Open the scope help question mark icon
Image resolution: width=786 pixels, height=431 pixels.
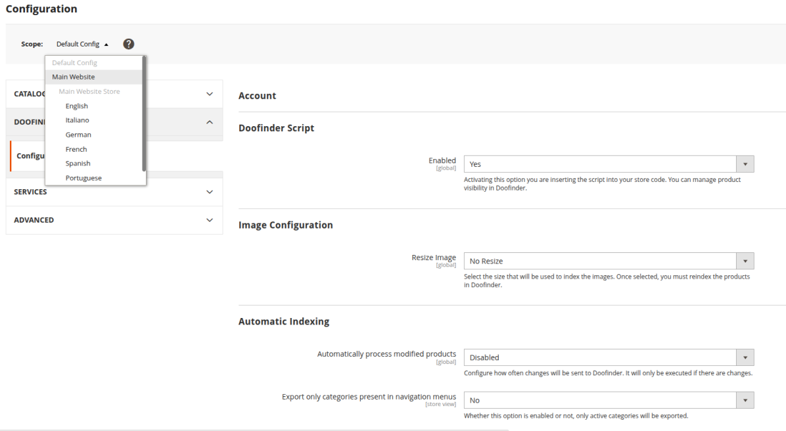(x=128, y=44)
